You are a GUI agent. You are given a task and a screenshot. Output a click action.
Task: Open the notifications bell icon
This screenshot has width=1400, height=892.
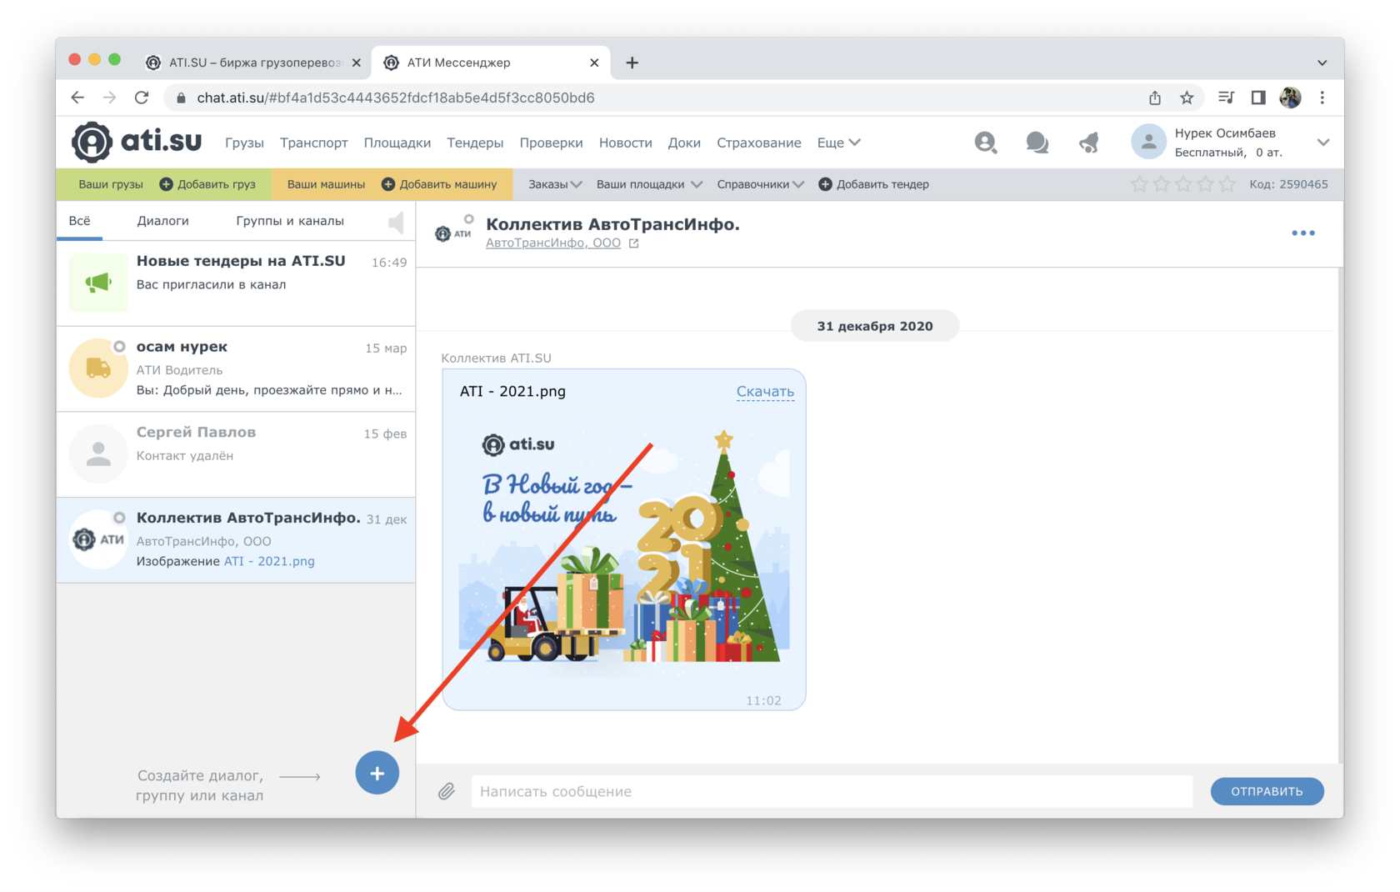[x=1088, y=143]
